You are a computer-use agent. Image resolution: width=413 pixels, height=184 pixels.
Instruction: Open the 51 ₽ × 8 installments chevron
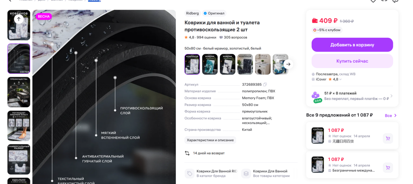391,96
